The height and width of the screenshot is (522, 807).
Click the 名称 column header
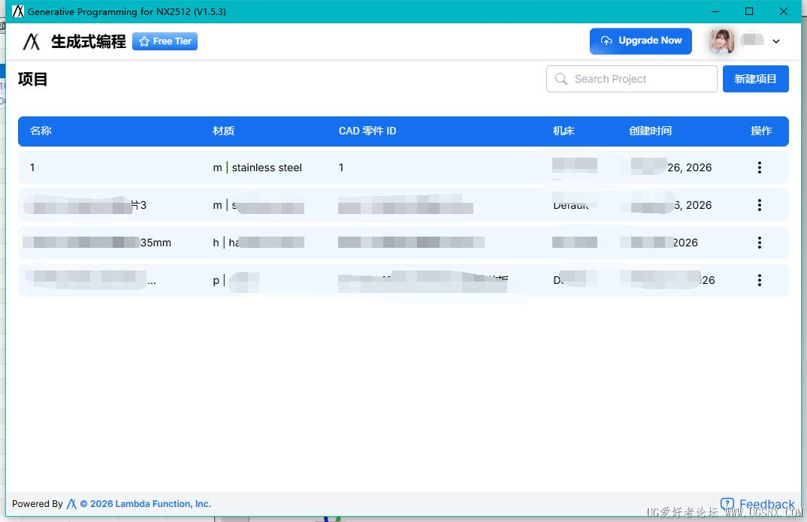[41, 131]
